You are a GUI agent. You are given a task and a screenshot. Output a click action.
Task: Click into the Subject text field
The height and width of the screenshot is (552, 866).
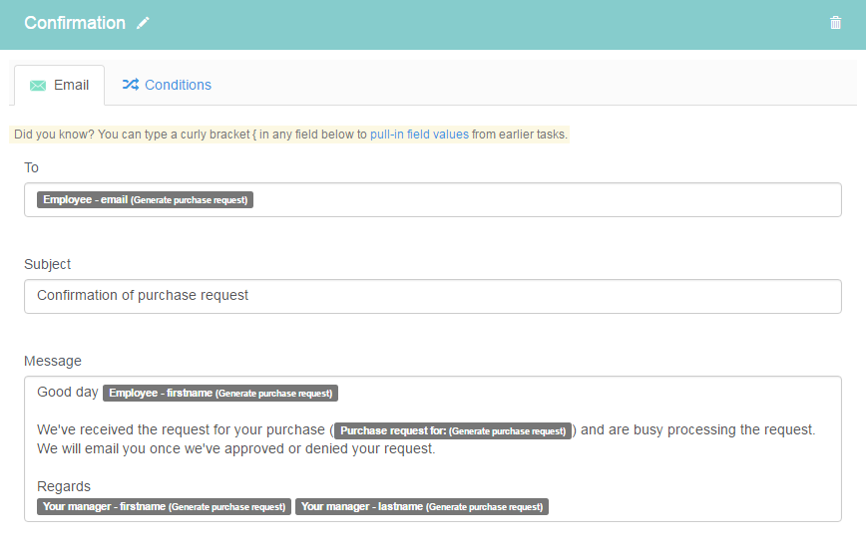tap(432, 296)
